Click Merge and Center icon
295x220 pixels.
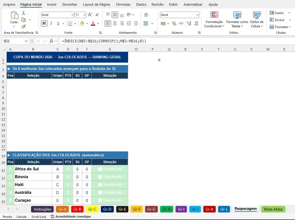point(146,23)
